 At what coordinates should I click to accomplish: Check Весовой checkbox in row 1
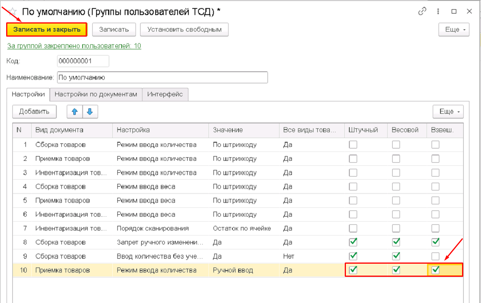point(396,145)
